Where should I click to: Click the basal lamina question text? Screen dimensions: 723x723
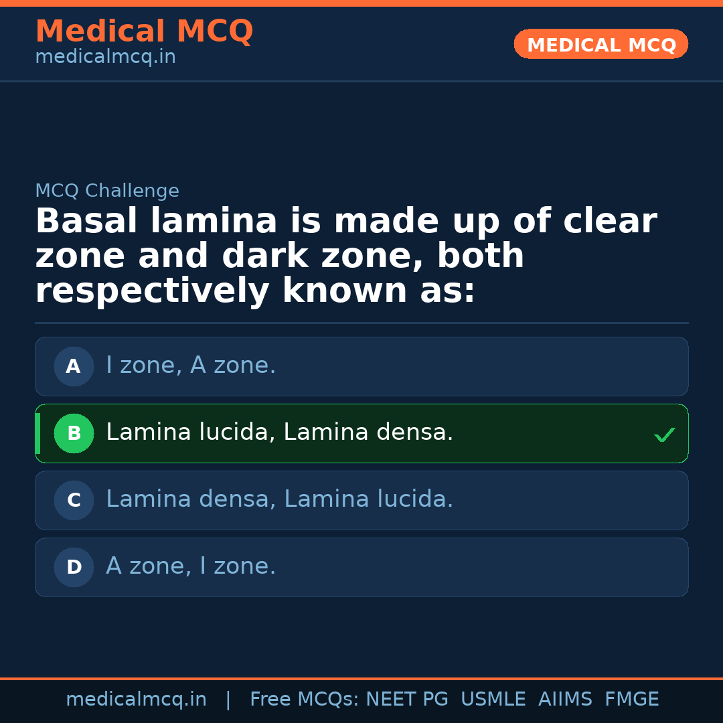pos(346,256)
